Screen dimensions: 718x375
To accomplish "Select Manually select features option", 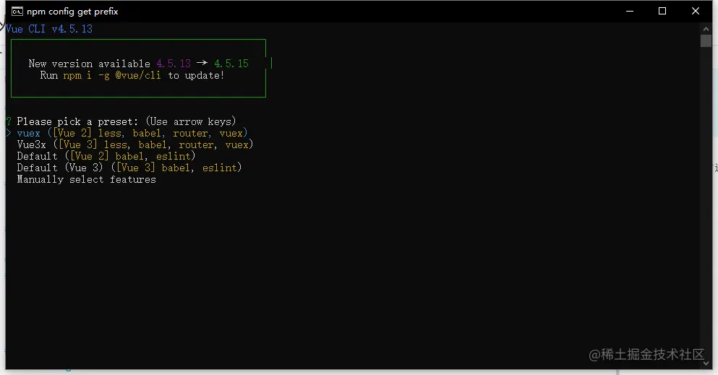I will [x=87, y=180].
